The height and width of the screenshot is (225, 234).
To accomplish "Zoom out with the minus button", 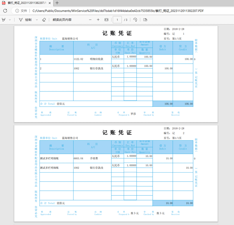I will pyautogui.click(x=90, y=20).
